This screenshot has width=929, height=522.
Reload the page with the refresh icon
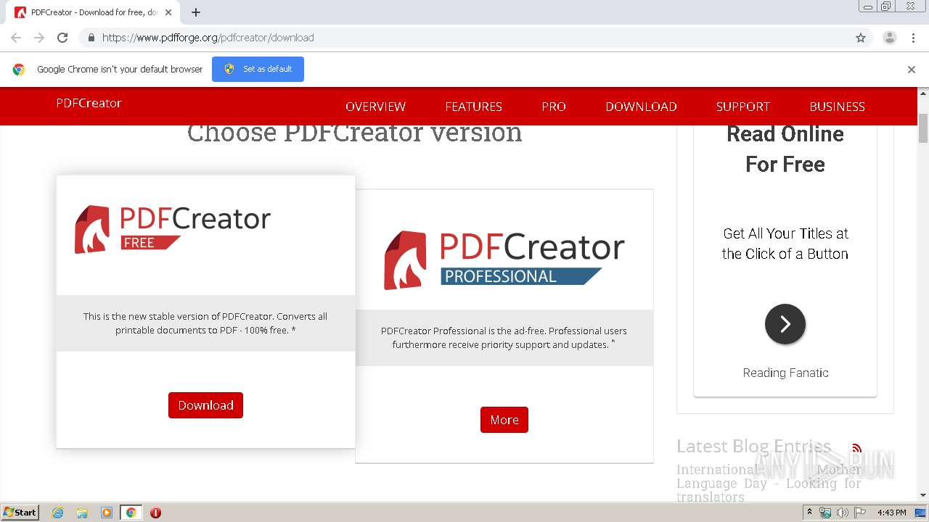pos(62,38)
